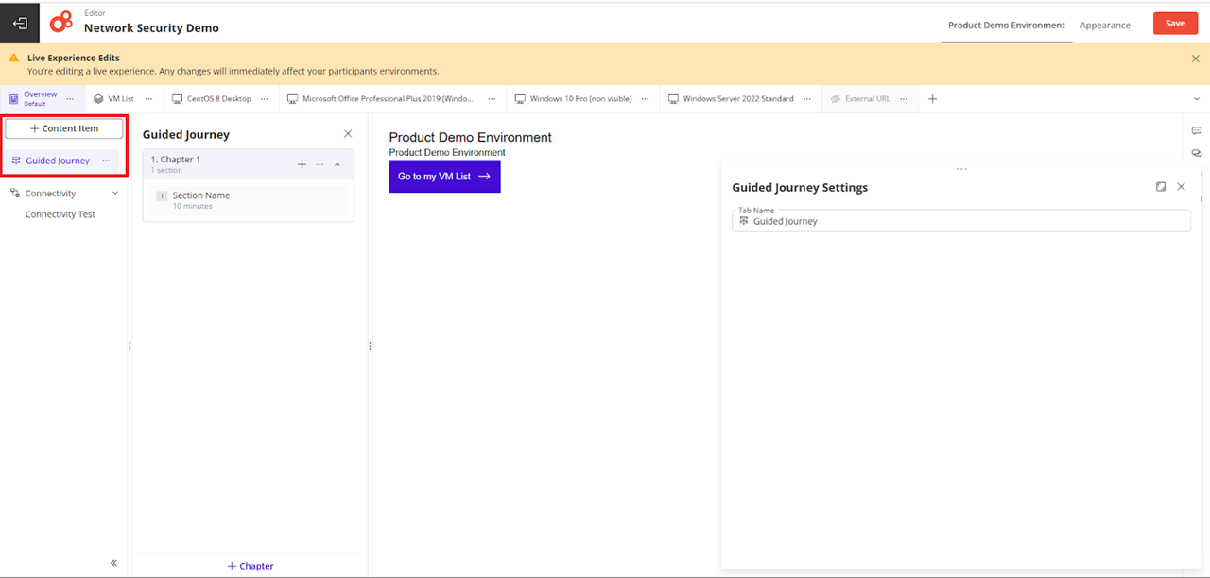1210x578 pixels.
Task: Open the comments icon on right rail
Action: click(x=1197, y=131)
